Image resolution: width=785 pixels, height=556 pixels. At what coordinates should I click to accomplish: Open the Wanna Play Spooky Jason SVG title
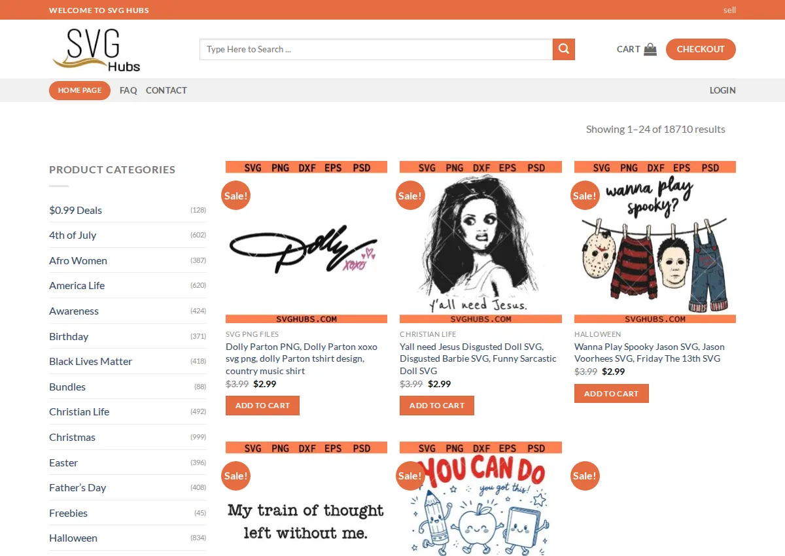click(650, 353)
